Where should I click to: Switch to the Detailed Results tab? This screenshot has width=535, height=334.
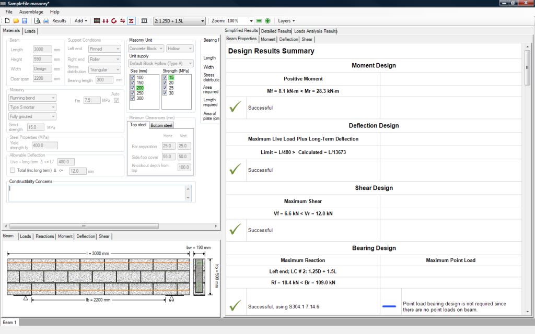click(x=276, y=31)
